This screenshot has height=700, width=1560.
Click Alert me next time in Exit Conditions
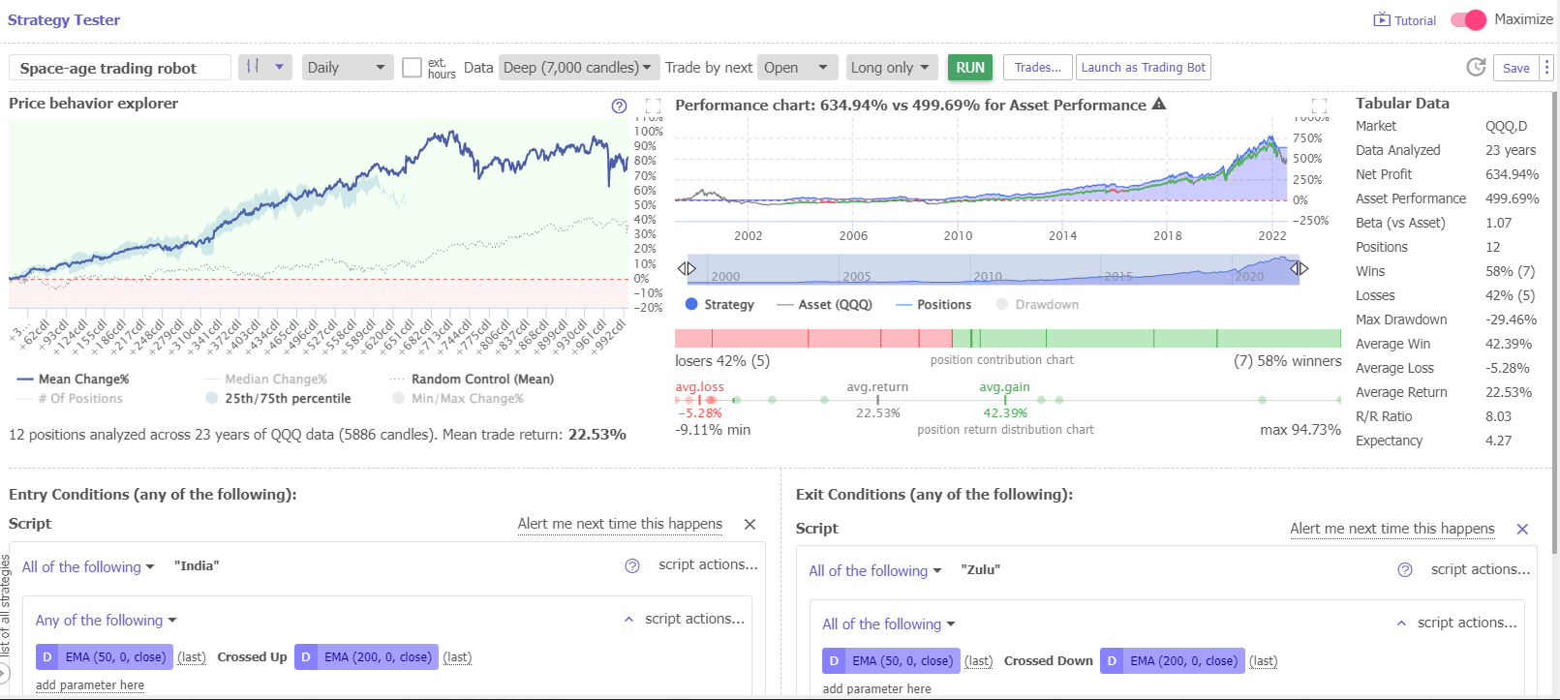pyautogui.click(x=1392, y=529)
